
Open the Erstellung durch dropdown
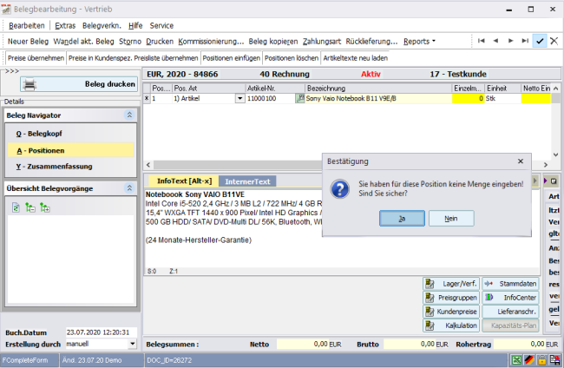[x=132, y=344]
